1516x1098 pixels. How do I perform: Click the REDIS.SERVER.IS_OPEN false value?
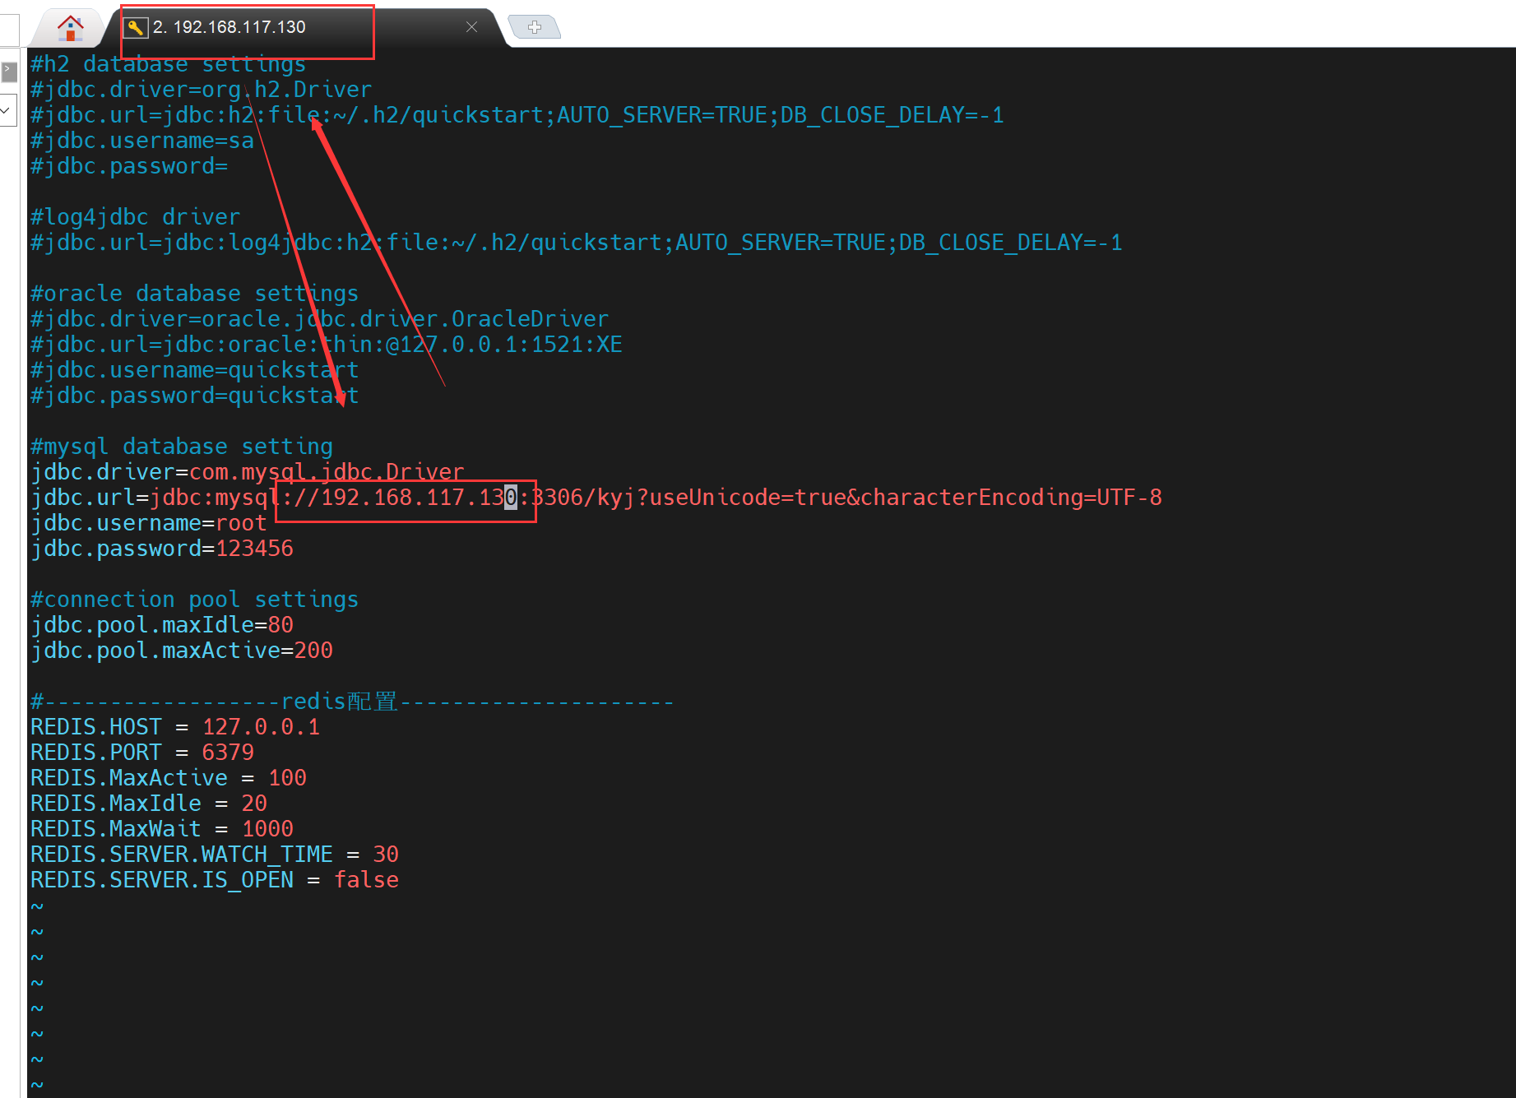(366, 880)
